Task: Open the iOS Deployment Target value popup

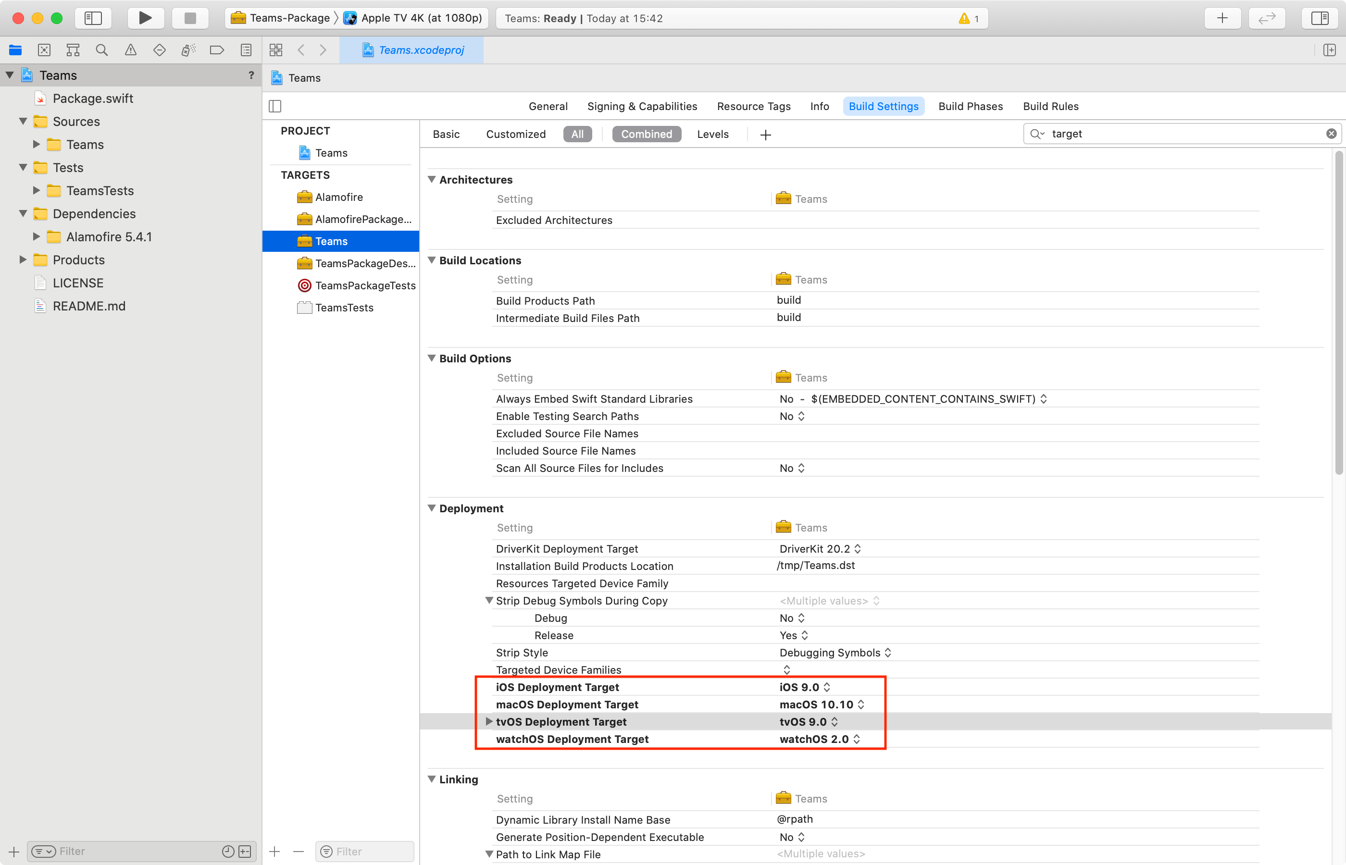Action: [804, 687]
